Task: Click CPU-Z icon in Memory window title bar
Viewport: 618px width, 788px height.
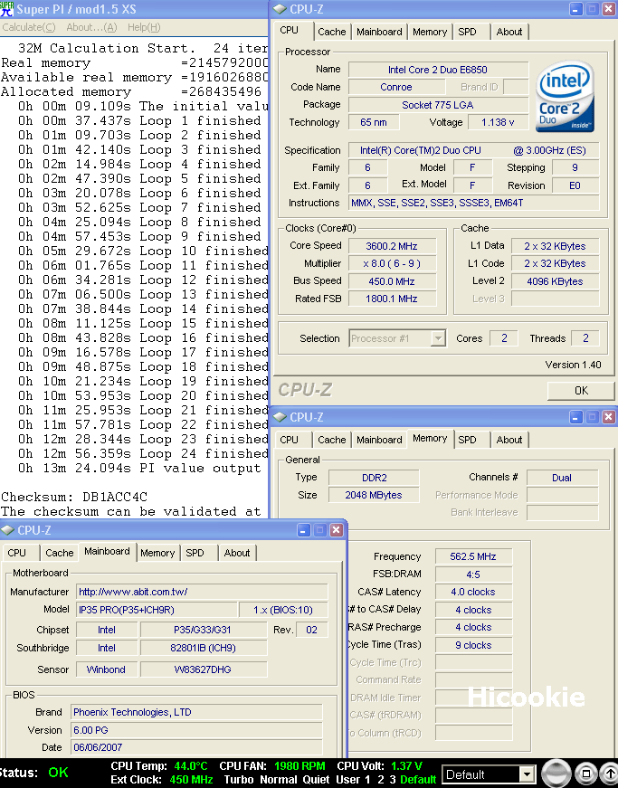Action: [280, 417]
